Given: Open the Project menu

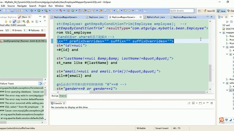Looking at the screenshot, I should coord(42,6).
